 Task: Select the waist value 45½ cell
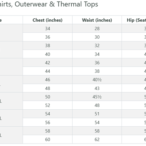(97, 97)
